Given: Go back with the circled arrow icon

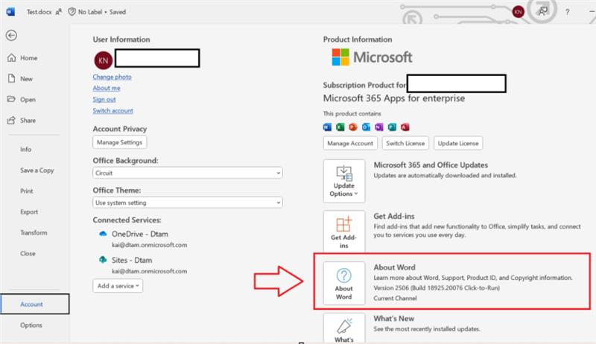Looking at the screenshot, I should pos(11,35).
